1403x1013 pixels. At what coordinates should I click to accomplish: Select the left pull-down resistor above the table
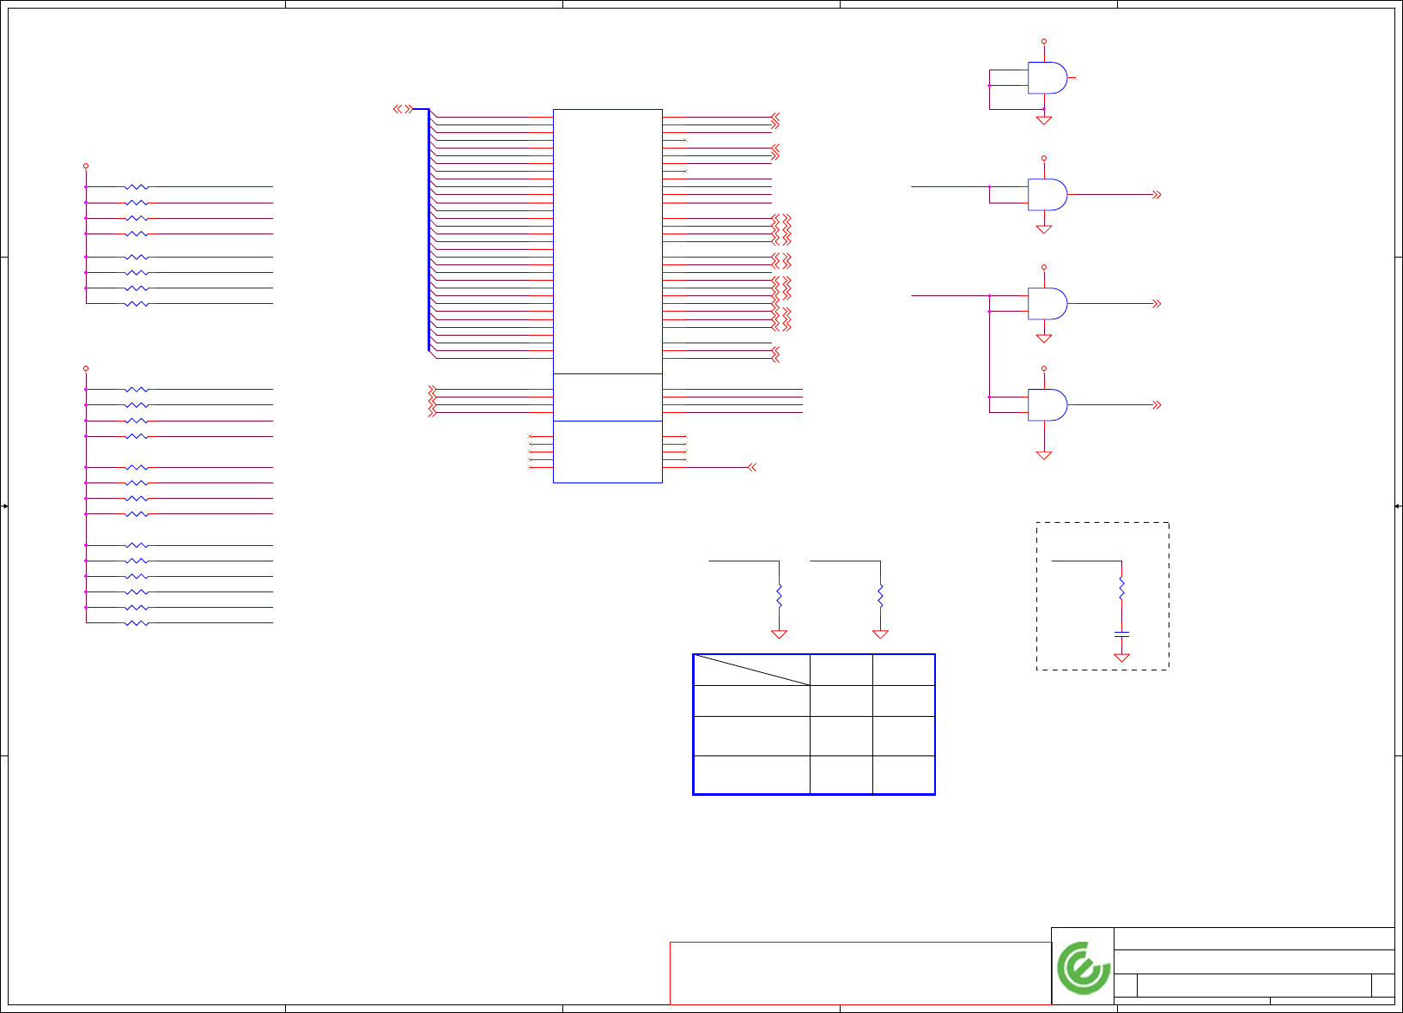779,596
